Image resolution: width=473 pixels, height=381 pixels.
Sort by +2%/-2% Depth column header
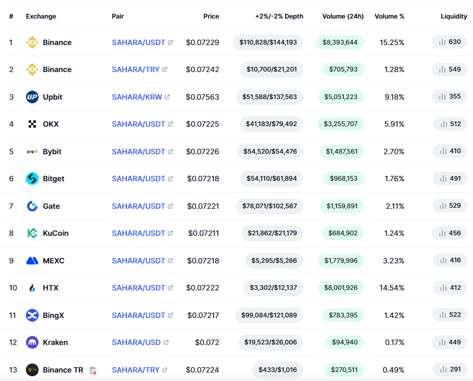pyautogui.click(x=279, y=16)
